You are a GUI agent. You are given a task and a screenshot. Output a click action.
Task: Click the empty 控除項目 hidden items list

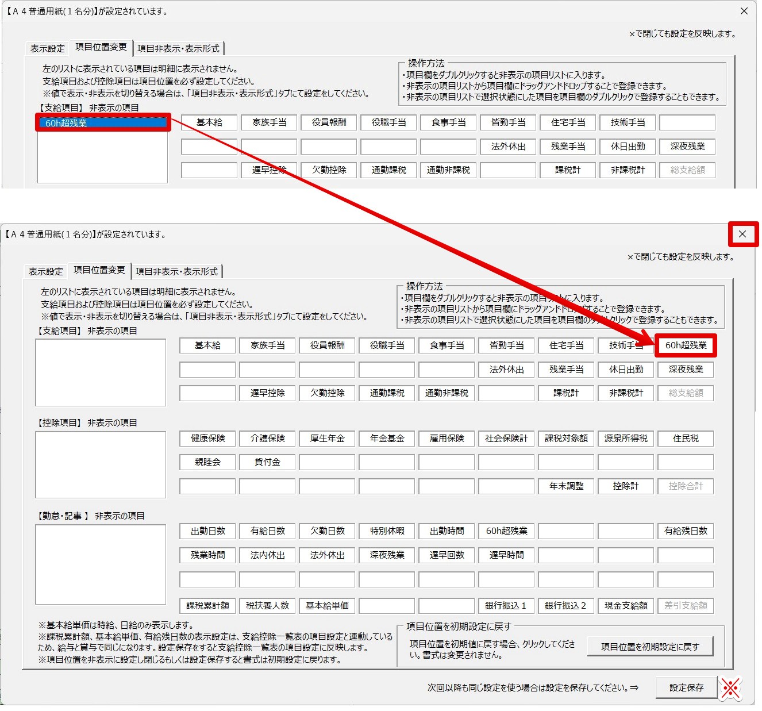click(101, 464)
